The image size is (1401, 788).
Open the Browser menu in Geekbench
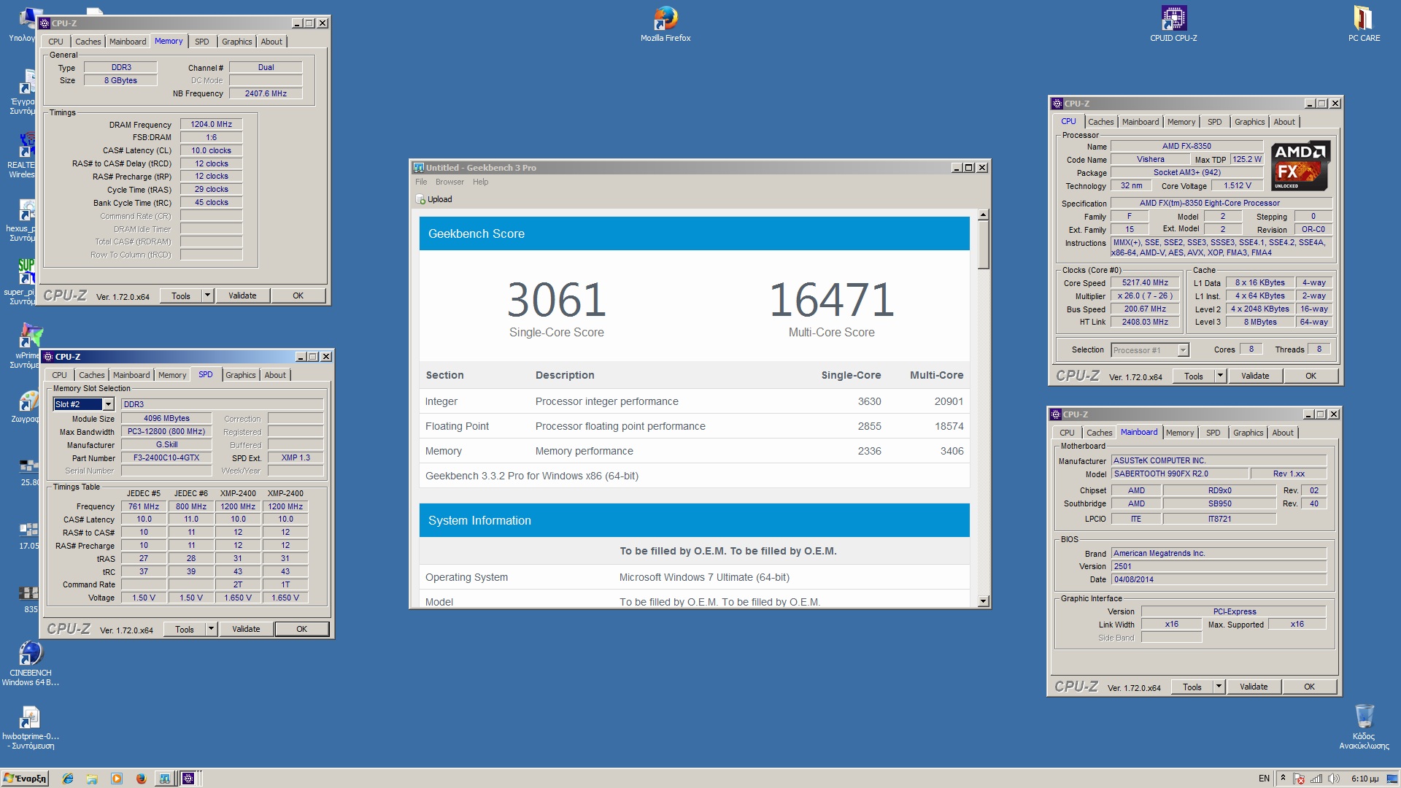449,182
